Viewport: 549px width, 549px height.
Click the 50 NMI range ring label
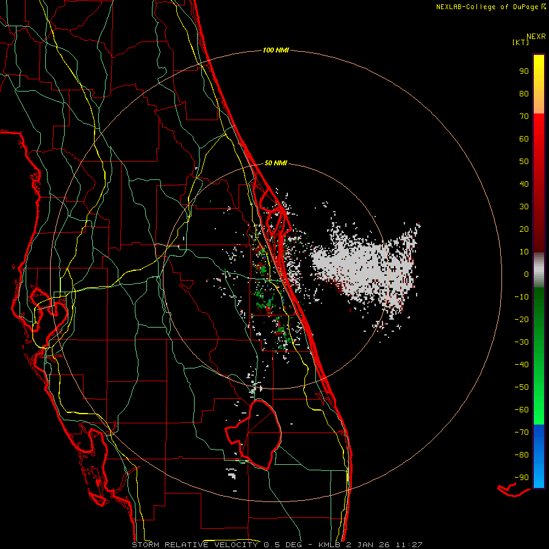point(276,163)
